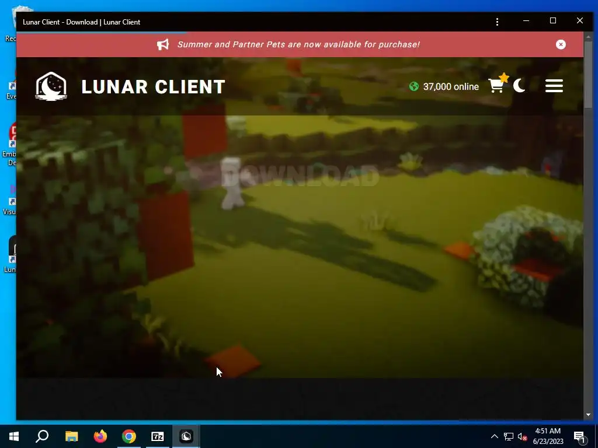598x448 pixels.
Task: Toggle dark mode with the moon icon
Action: 519,86
